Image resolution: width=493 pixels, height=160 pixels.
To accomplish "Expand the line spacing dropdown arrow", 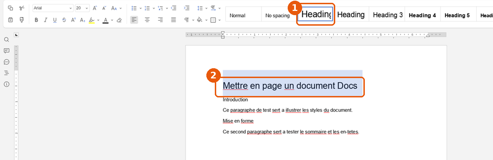I will 206,8.
